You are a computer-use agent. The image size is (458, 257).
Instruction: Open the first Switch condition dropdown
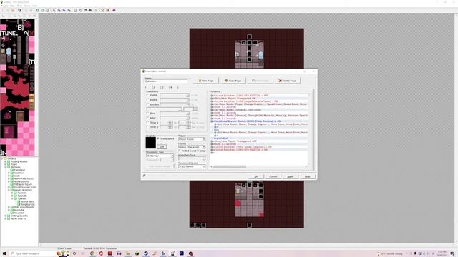click(x=175, y=95)
